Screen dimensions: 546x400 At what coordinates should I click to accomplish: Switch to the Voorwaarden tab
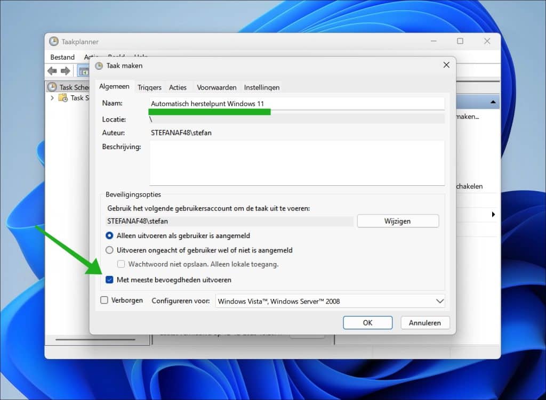216,87
